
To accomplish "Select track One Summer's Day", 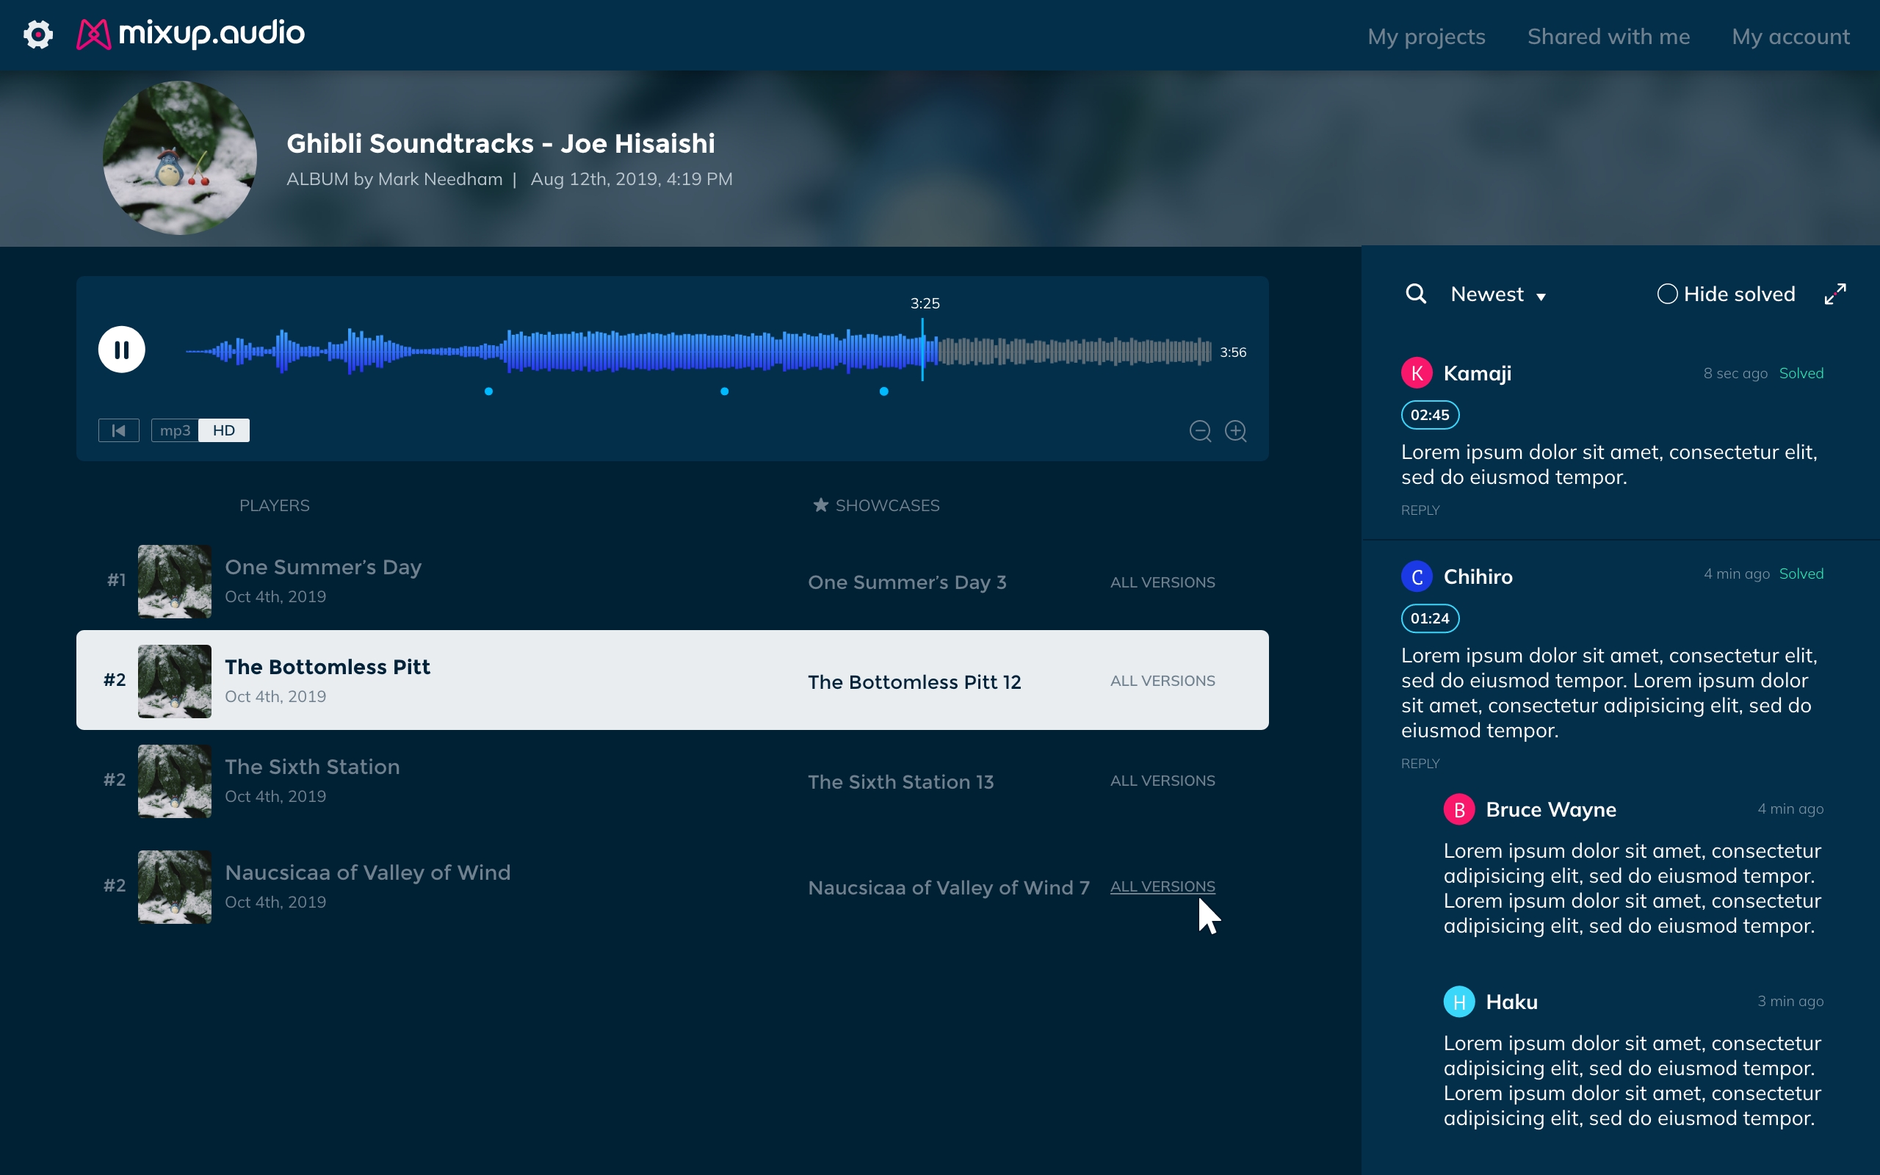I will pos(323,567).
